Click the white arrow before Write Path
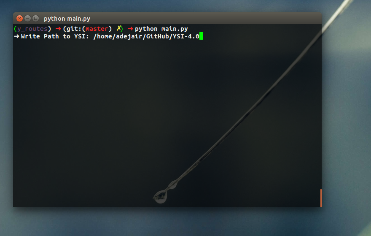The height and width of the screenshot is (236, 371). pyautogui.click(x=16, y=36)
